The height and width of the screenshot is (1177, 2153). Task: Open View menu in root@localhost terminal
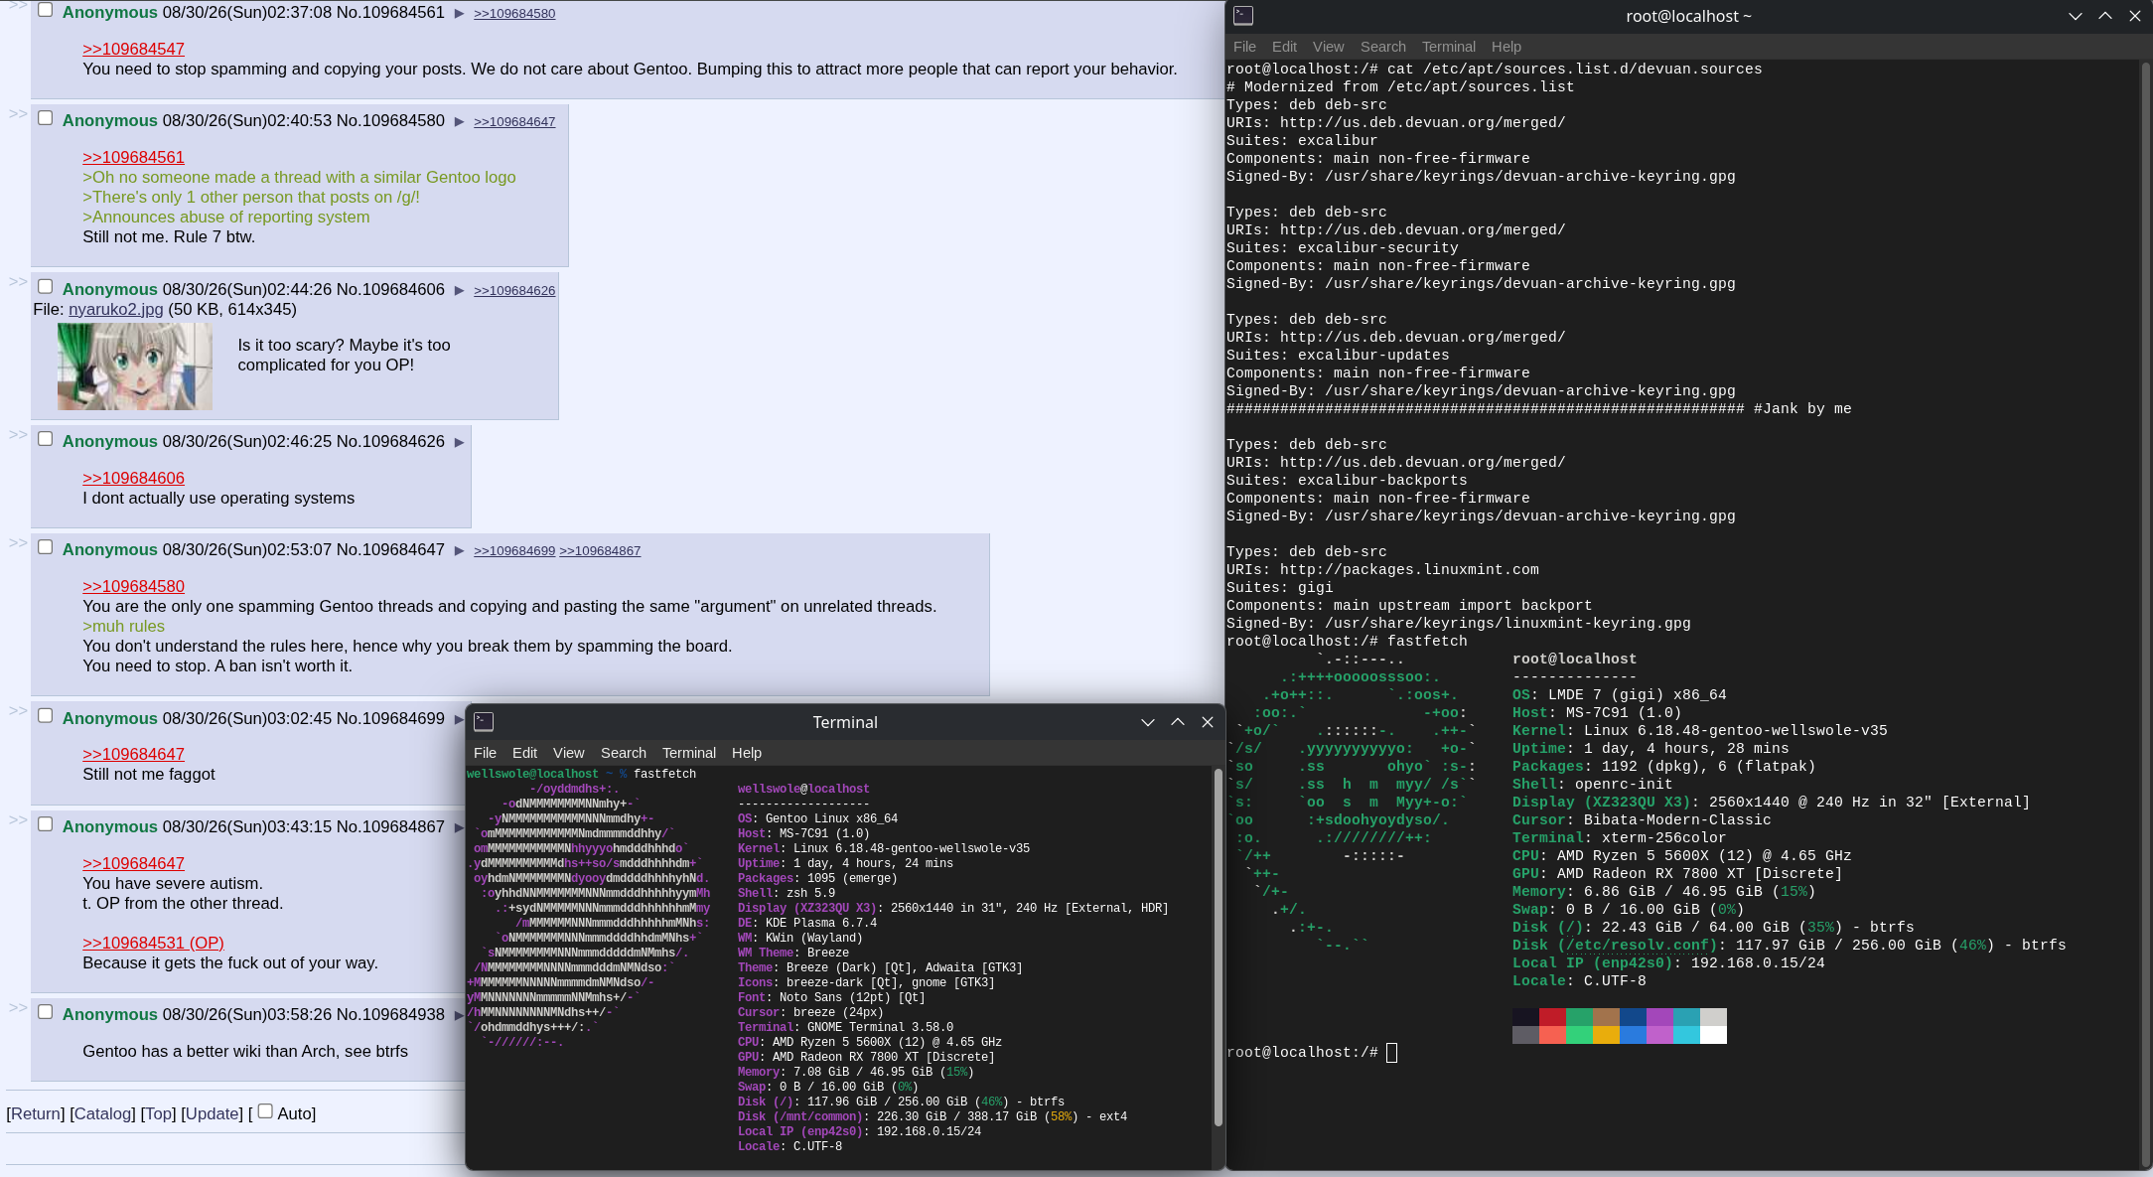[1328, 47]
